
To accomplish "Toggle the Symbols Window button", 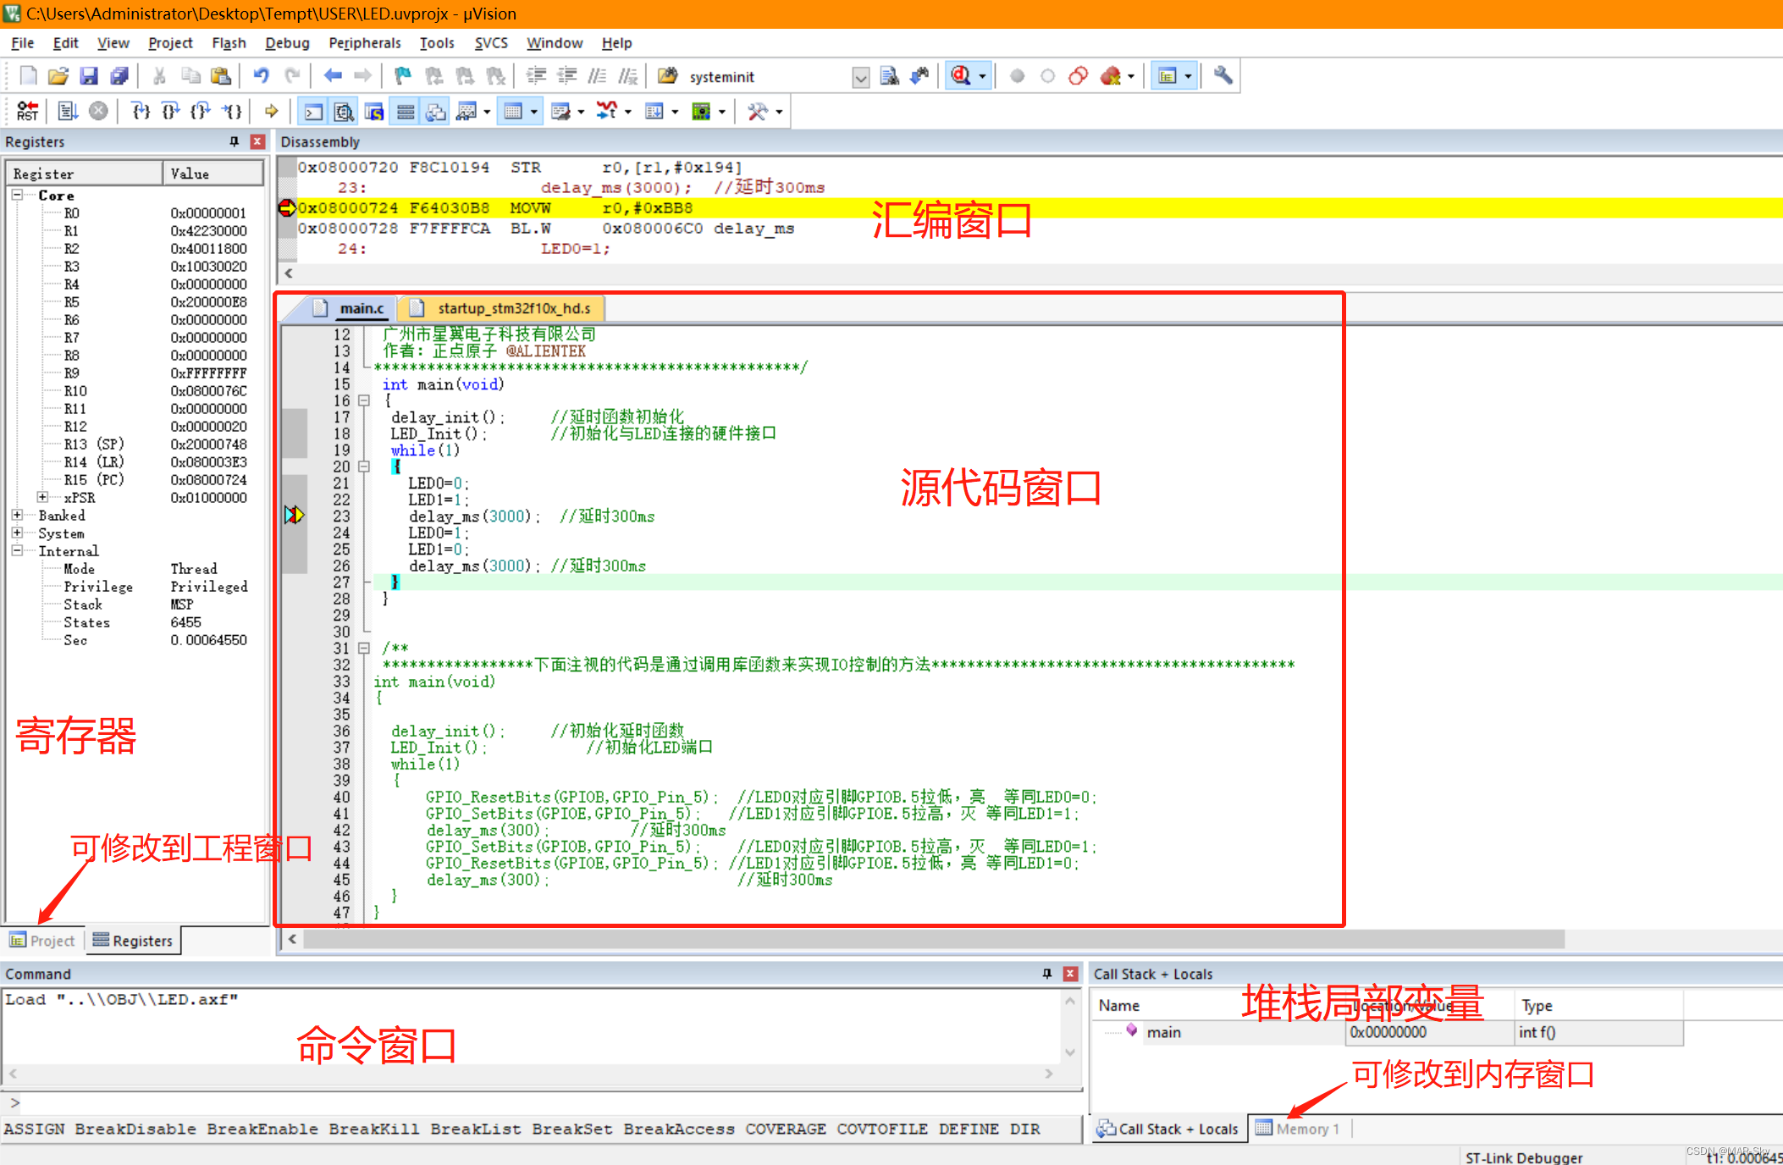I will (x=374, y=111).
